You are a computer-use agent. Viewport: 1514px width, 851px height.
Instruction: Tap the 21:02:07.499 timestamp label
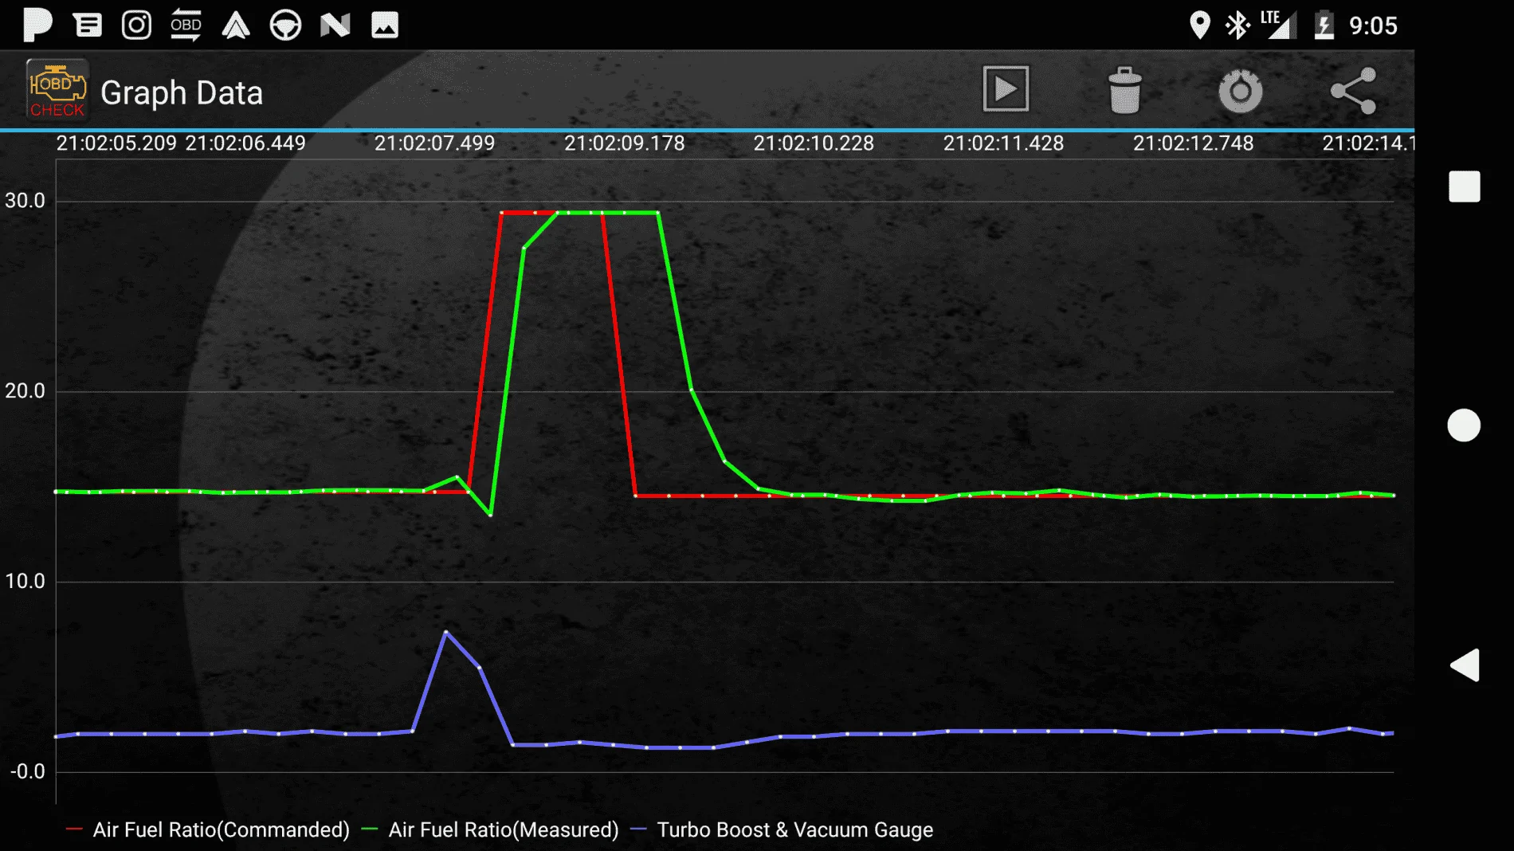click(435, 143)
